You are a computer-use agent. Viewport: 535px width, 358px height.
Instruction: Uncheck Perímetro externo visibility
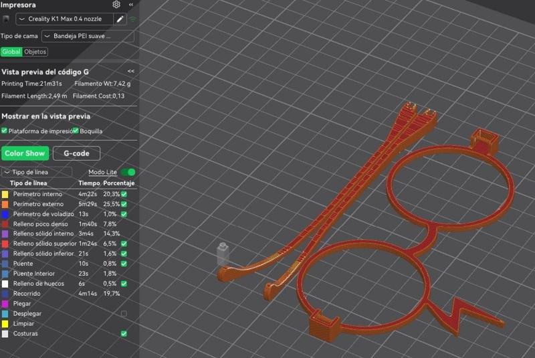click(x=124, y=203)
